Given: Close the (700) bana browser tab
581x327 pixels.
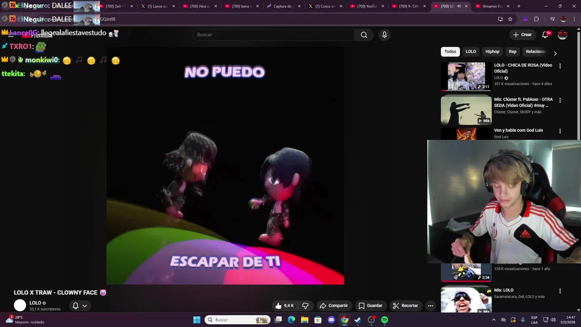Looking at the screenshot, I should click(x=257, y=6).
